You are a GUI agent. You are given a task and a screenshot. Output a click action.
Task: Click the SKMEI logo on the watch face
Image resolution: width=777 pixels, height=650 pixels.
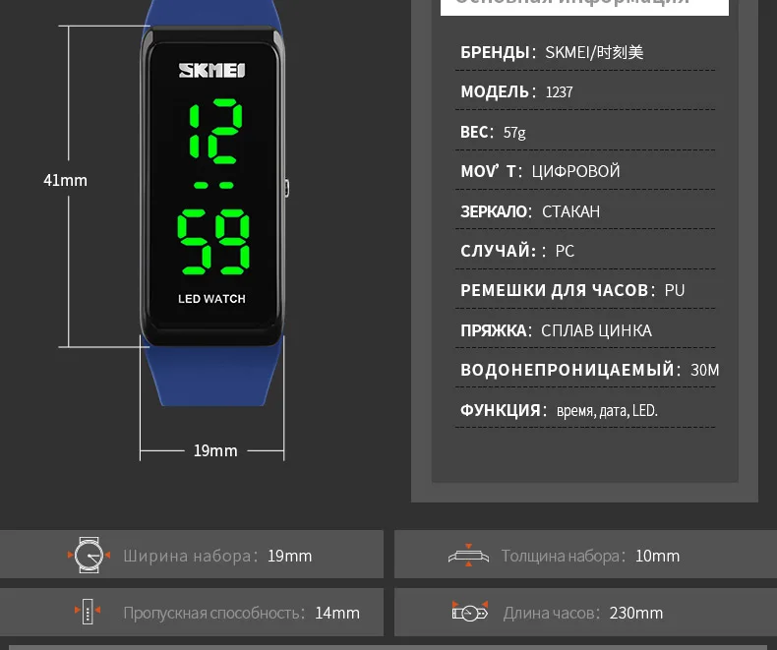(x=212, y=70)
